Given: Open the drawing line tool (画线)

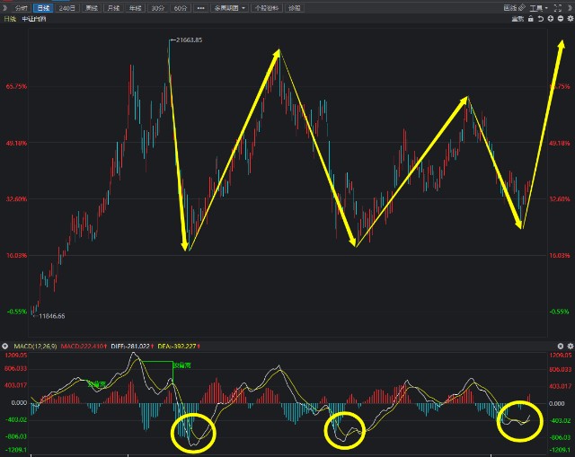Looking at the screenshot, I should (509, 7).
